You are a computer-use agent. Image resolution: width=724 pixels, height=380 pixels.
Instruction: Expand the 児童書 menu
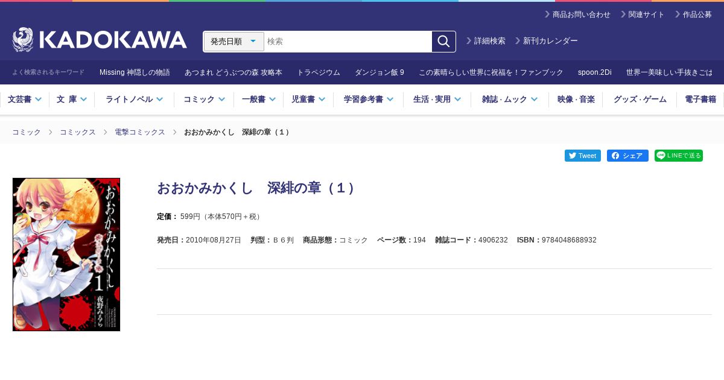pos(308,100)
